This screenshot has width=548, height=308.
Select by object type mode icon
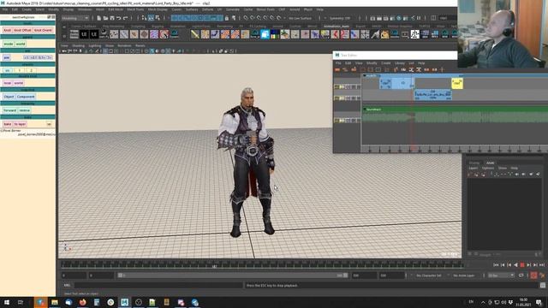click(151, 18)
